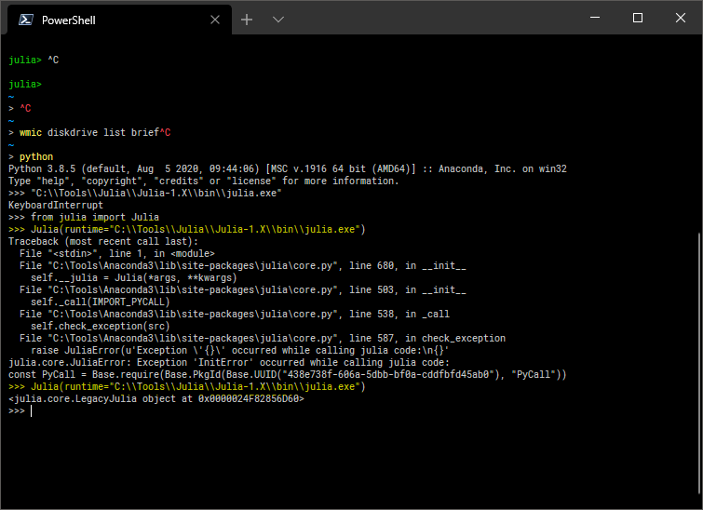
Task: Expand the new tab profile dropdown chevron
Action: [x=278, y=20]
